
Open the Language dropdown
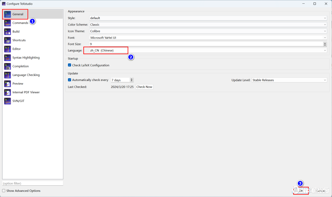point(208,50)
